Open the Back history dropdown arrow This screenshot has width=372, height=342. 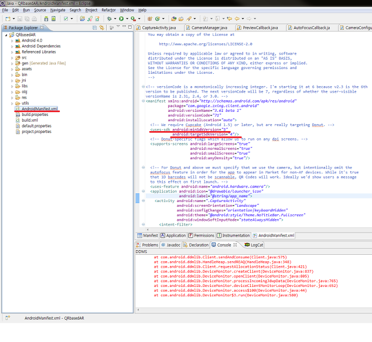coord(243,19)
